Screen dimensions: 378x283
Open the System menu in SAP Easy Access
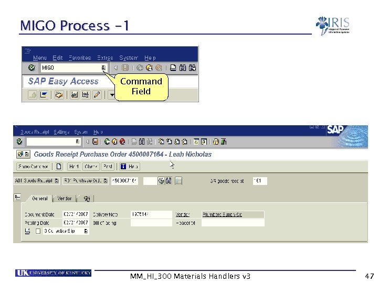(129, 58)
